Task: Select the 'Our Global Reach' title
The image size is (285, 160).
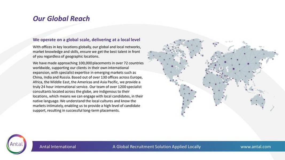Action: [61, 19]
